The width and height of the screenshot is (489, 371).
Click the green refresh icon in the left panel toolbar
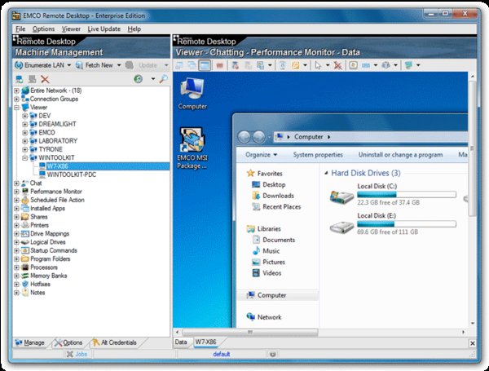pyautogui.click(x=139, y=78)
